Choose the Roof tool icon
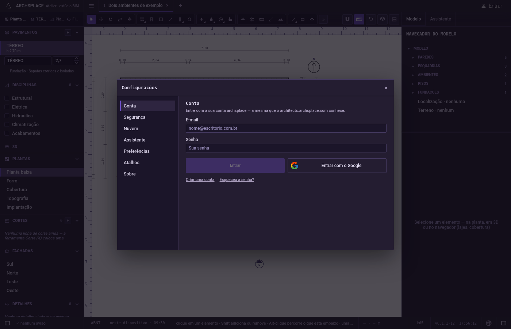The height and width of the screenshot is (329, 511). 189,19
